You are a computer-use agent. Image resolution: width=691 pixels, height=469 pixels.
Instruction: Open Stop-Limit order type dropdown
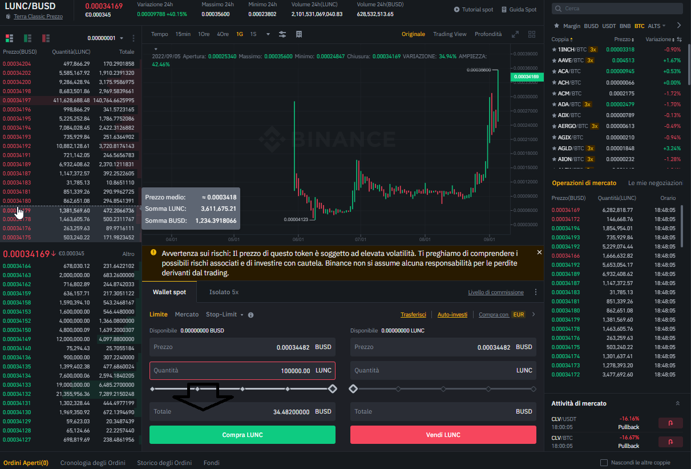(x=242, y=315)
